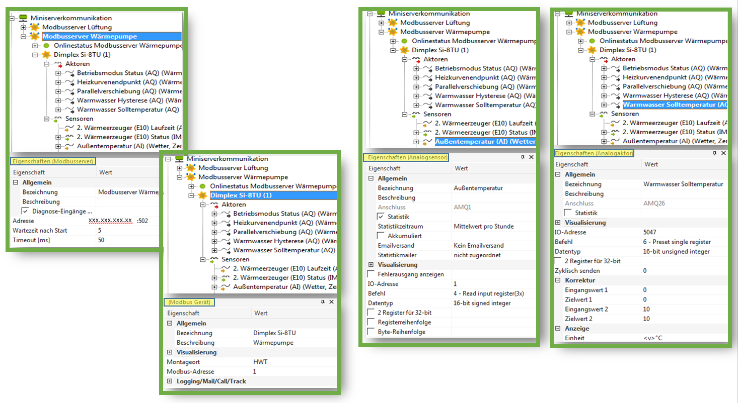738x403 pixels.
Task: Expand Visualisierung section in Analogsensor properties
Action: point(371,265)
